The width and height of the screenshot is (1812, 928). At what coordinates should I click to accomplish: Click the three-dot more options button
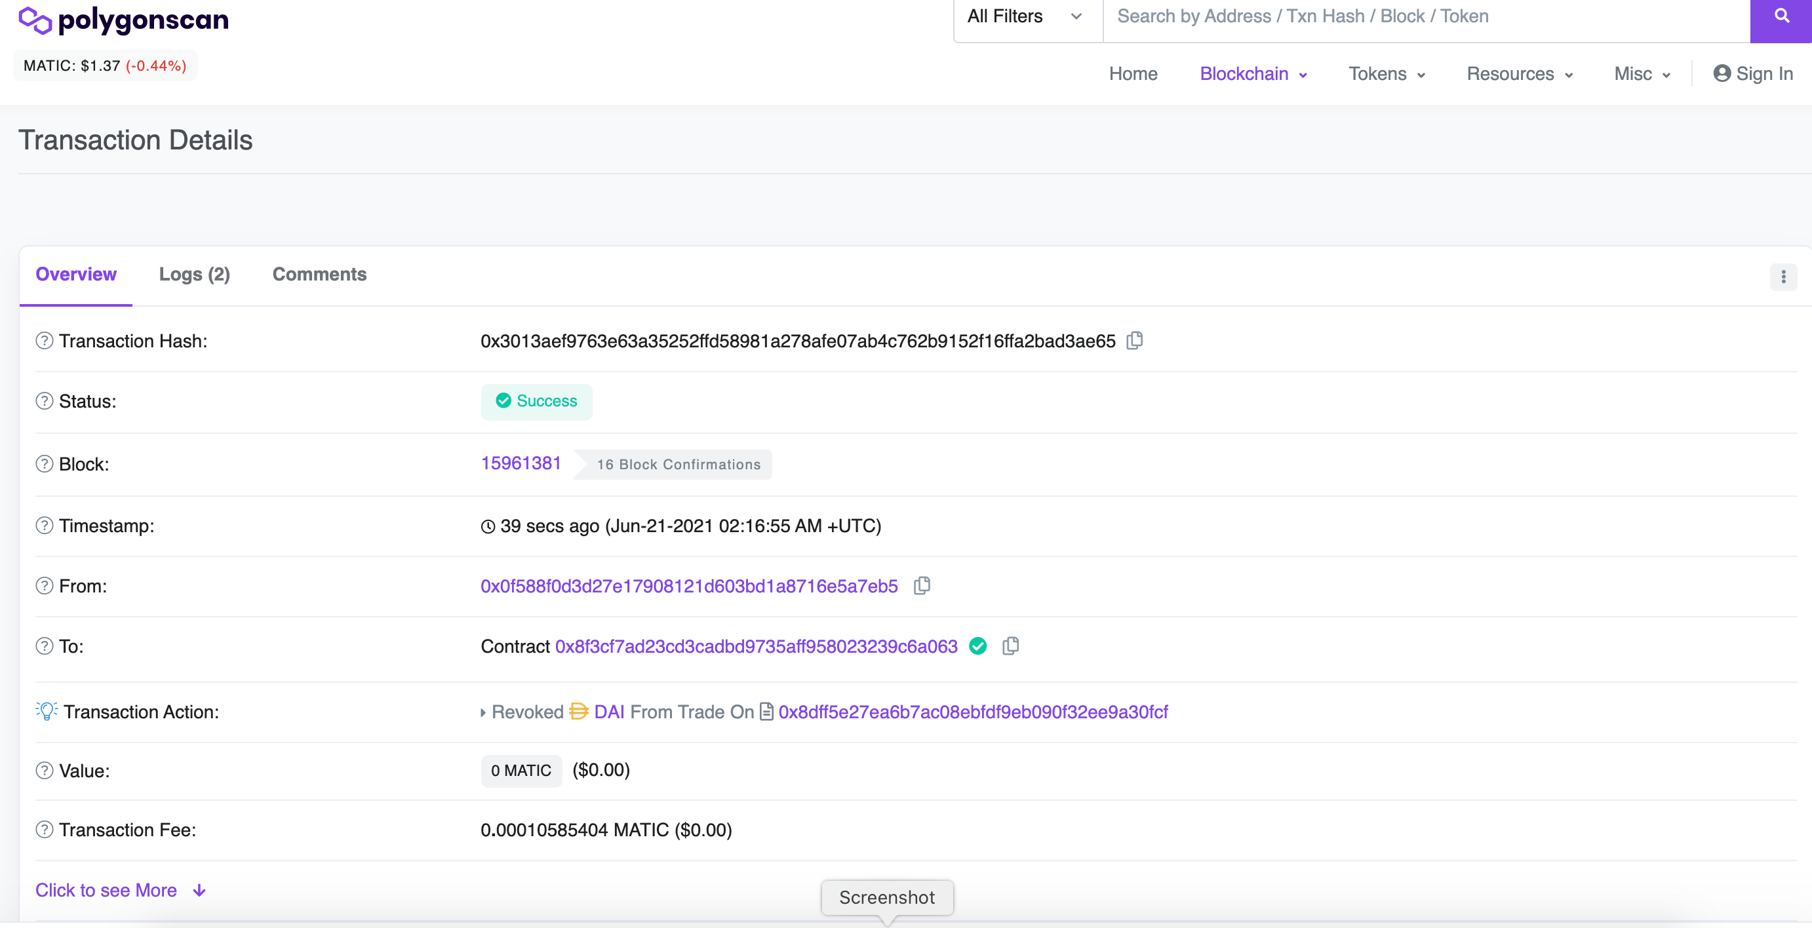pyautogui.click(x=1783, y=277)
